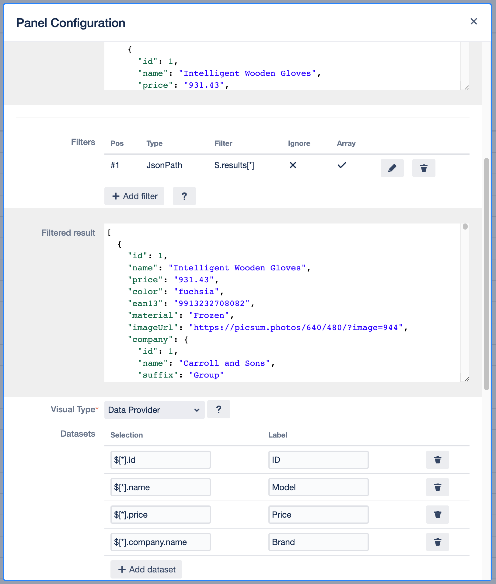Remove the Brand dataset row via trash icon
Screen dimensions: 496x584
[x=438, y=542]
